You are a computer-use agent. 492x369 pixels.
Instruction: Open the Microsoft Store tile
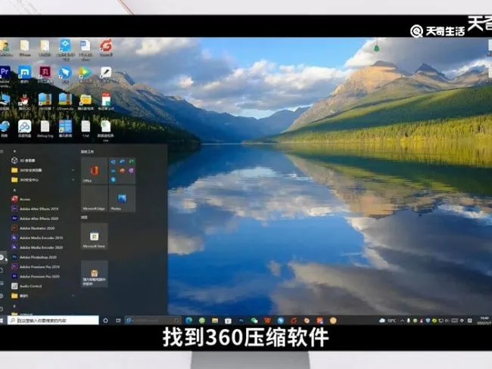95,237
